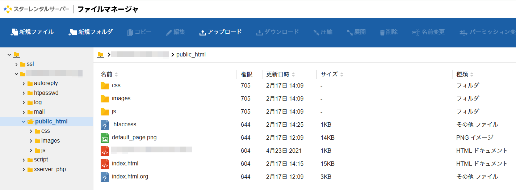516x190 pixels.
Task: Select the index.html.org file name
Action: pos(130,177)
